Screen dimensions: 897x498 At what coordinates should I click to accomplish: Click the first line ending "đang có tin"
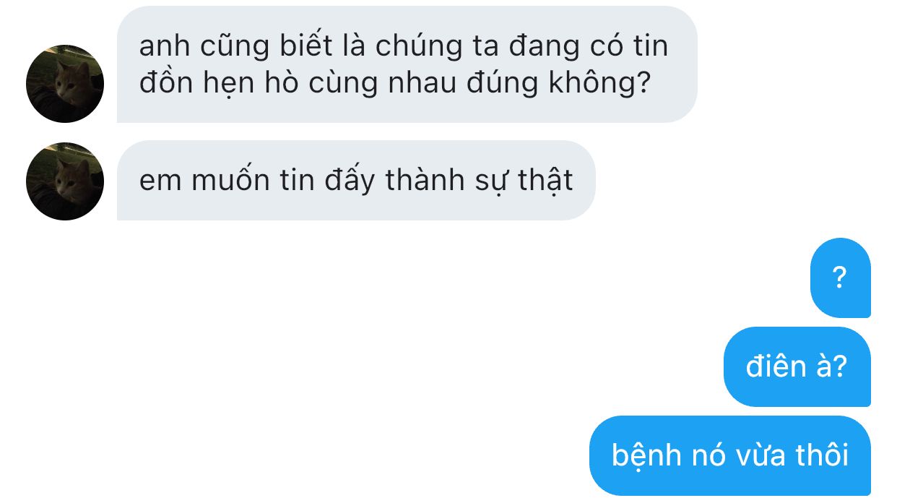pyautogui.click(x=404, y=46)
